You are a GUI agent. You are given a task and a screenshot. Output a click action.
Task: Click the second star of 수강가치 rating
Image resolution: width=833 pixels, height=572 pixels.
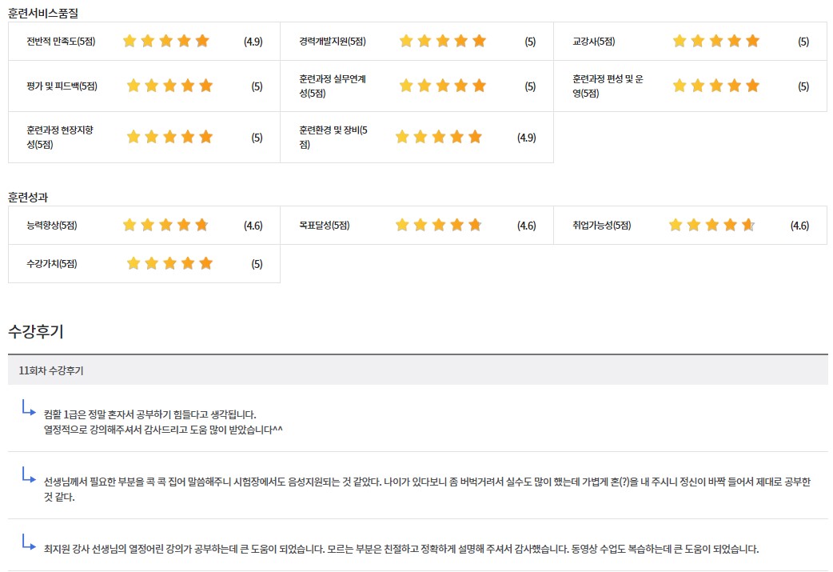pos(151,263)
